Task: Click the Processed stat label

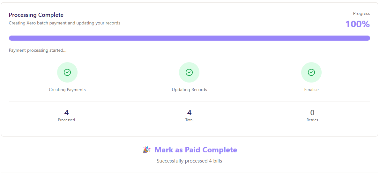Action: 66,120
